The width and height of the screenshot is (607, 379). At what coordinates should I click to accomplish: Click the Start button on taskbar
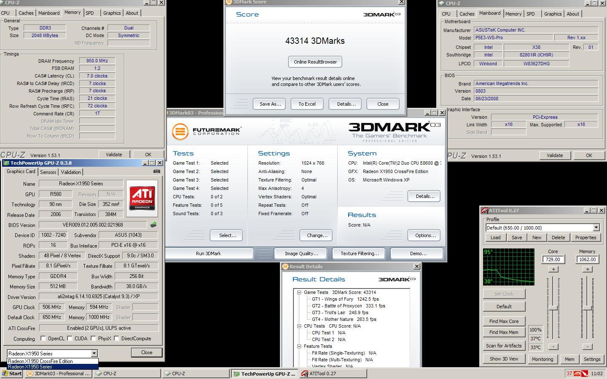pos(12,374)
